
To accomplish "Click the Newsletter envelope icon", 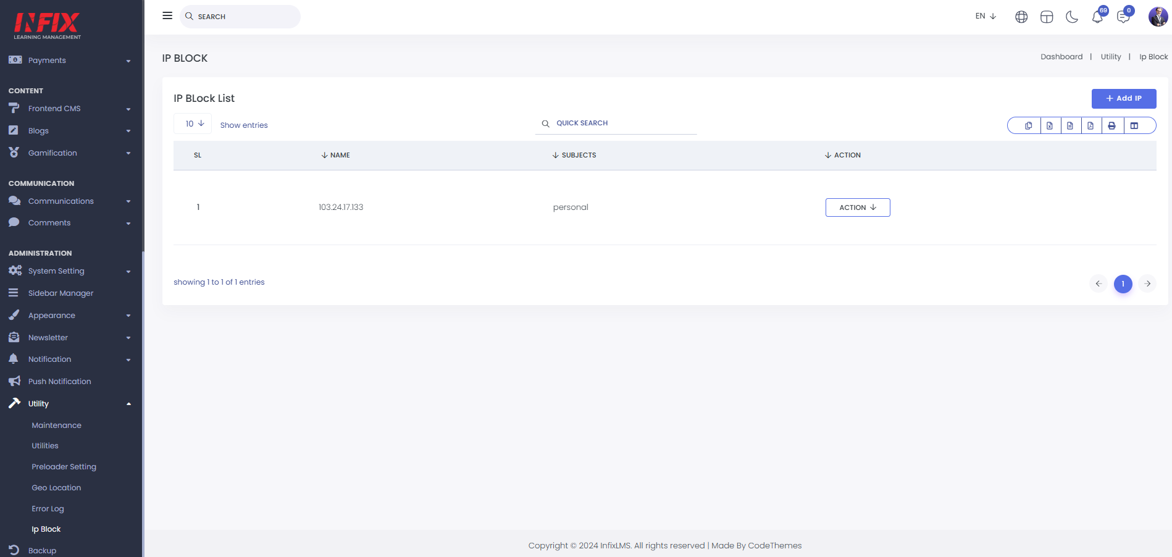I will coord(14,337).
